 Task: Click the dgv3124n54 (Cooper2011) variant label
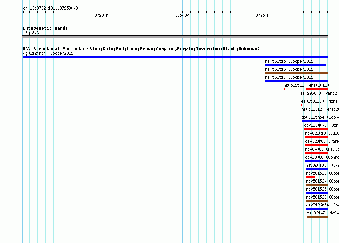click(x=49, y=53)
